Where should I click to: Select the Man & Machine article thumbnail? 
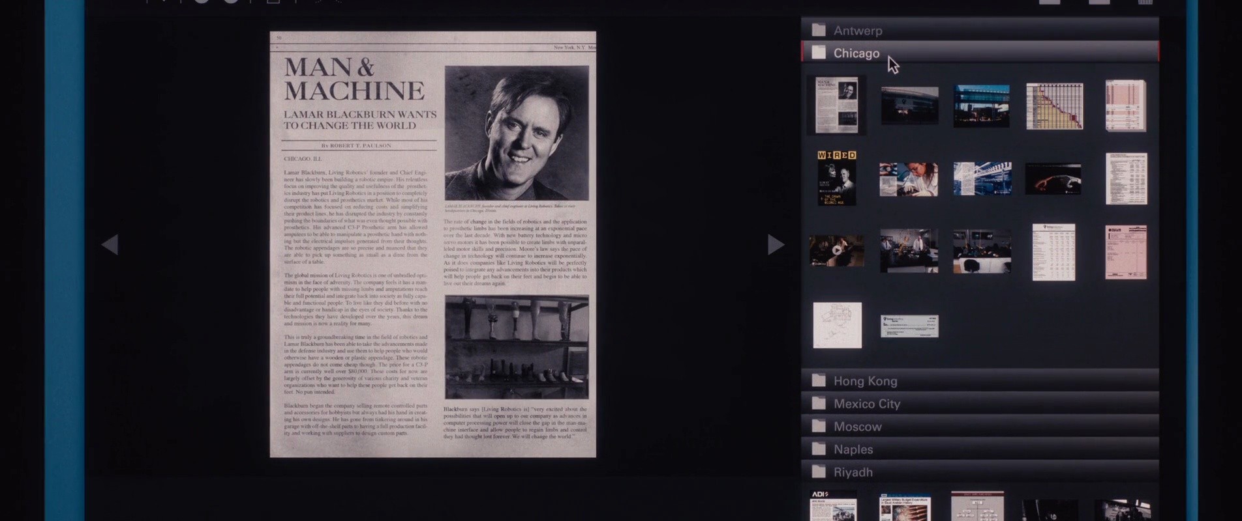pyautogui.click(x=837, y=106)
